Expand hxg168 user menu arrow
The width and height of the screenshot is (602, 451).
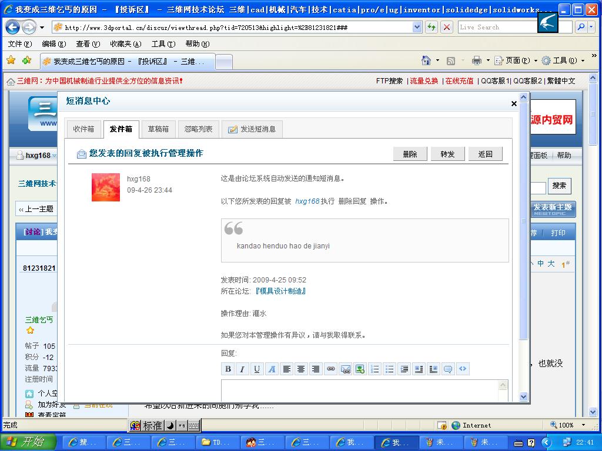click(54, 155)
